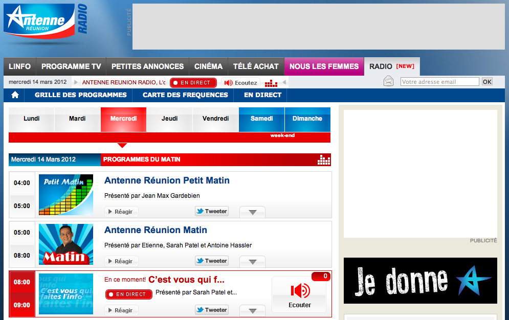This screenshot has height=320, width=509.
Task: Expand details for Antenne Réunion Petit Matin
Action: click(x=252, y=212)
